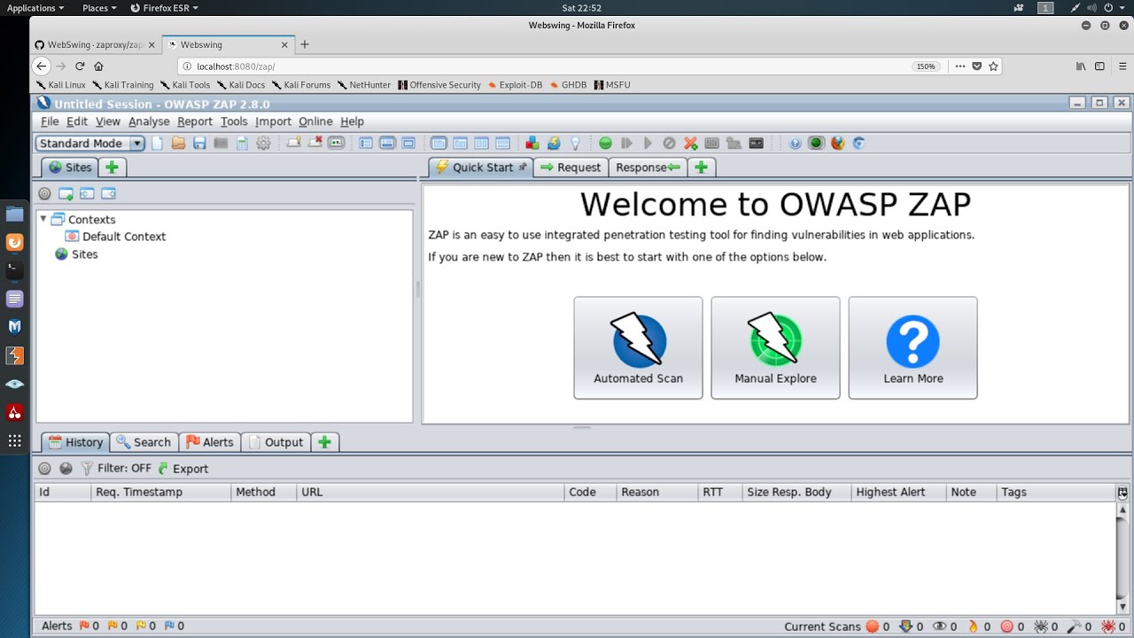The image size is (1134, 638).
Task: Click the red X custom breakpoint icon
Action: (690, 144)
